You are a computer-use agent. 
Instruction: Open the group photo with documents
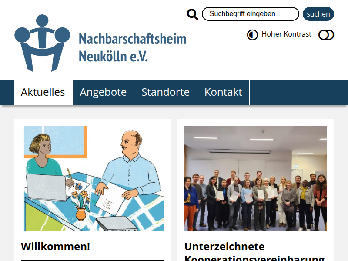(x=255, y=178)
